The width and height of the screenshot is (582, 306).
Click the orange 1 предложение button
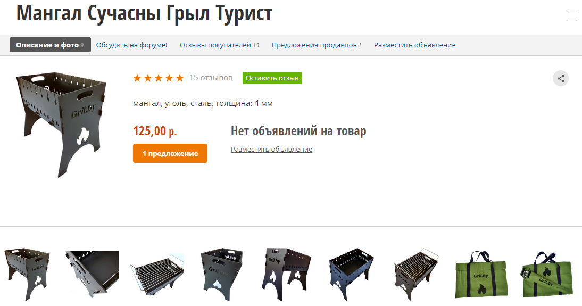[x=170, y=153]
